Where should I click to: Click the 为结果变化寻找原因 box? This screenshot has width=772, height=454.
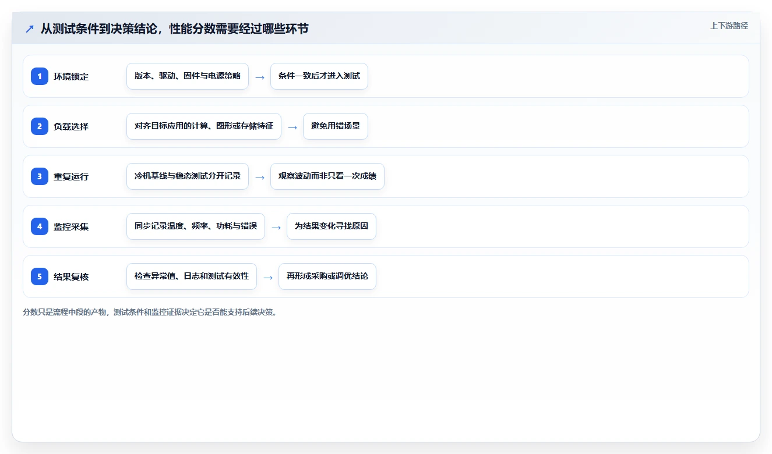pyautogui.click(x=332, y=226)
